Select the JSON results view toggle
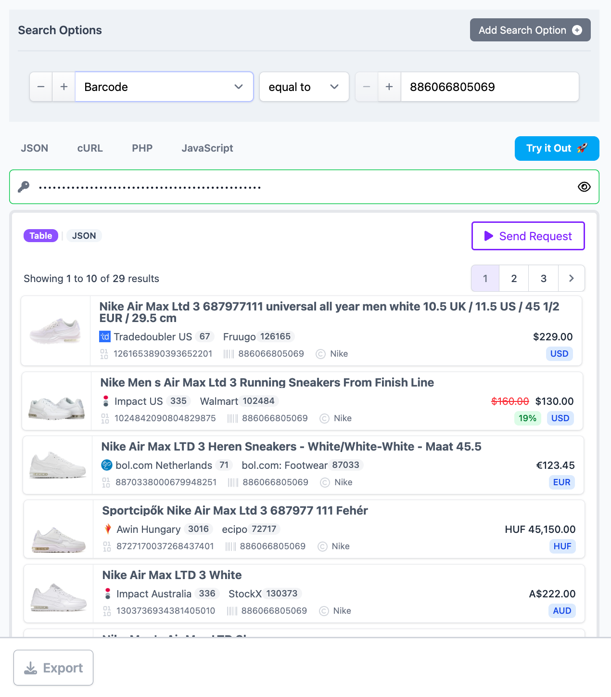 tap(84, 235)
